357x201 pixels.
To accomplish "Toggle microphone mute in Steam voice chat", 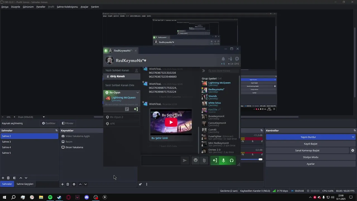I will coord(223,161).
